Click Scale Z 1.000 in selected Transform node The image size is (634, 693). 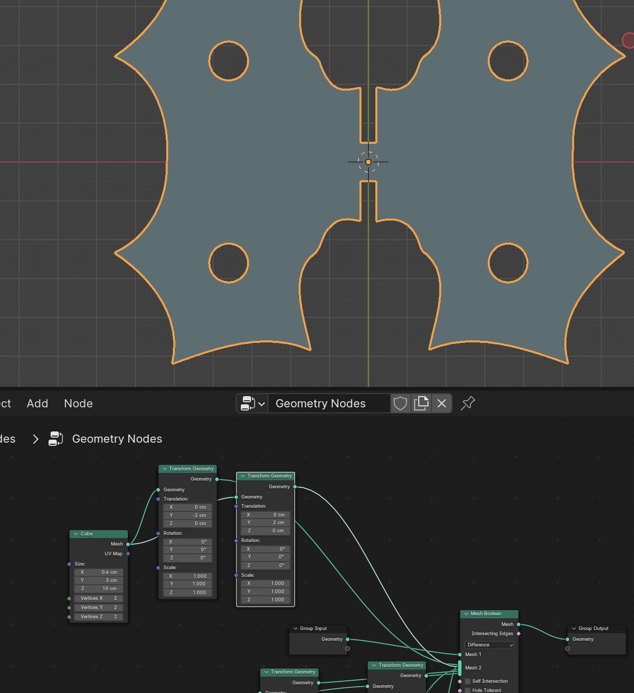(x=266, y=600)
